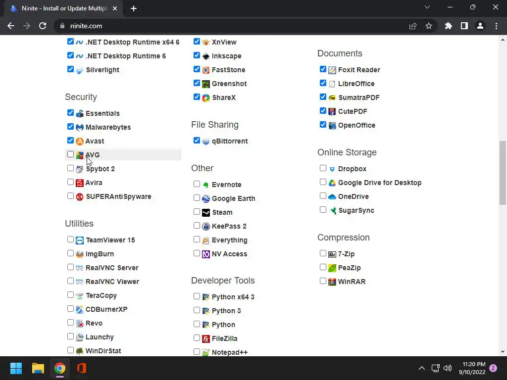The height and width of the screenshot is (380, 507).
Task: Check the WinDirStat checkbox
Action: click(x=70, y=350)
